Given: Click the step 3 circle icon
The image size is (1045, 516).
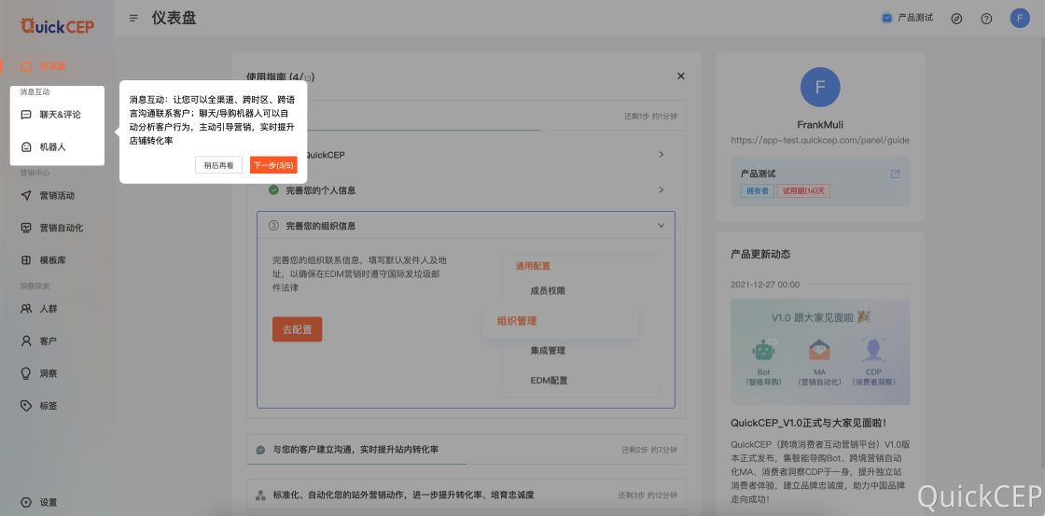Looking at the screenshot, I should pos(273,225).
